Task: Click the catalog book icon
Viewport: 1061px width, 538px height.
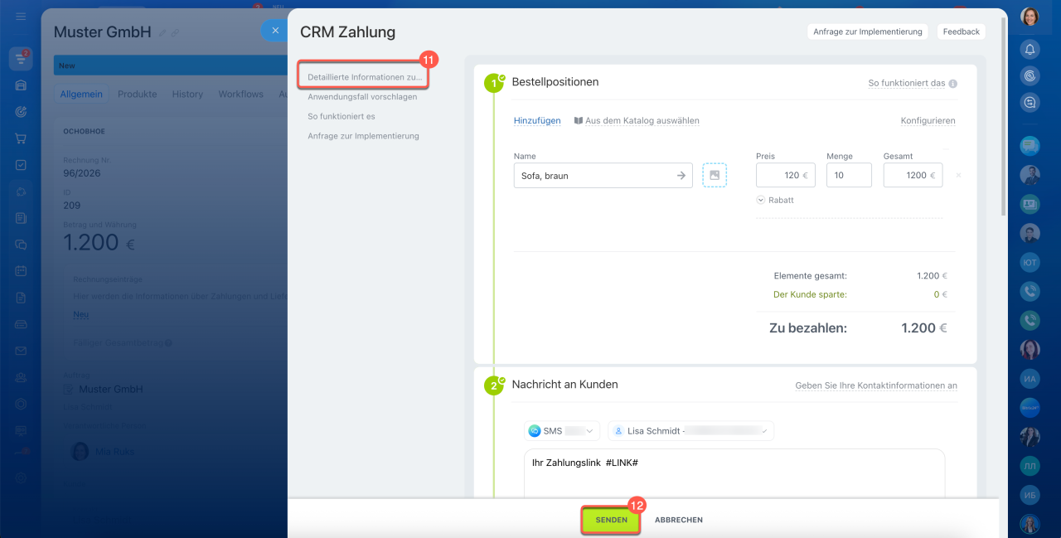Action: tap(579, 120)
